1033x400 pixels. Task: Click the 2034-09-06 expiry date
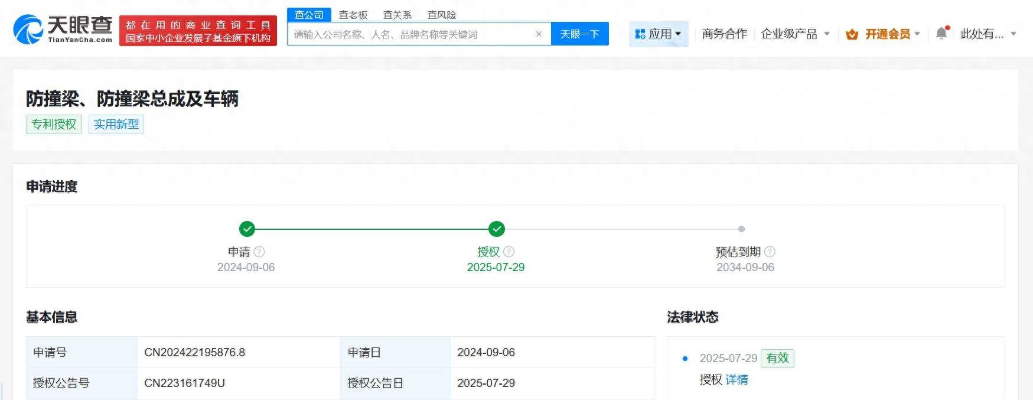click(745, 268)
